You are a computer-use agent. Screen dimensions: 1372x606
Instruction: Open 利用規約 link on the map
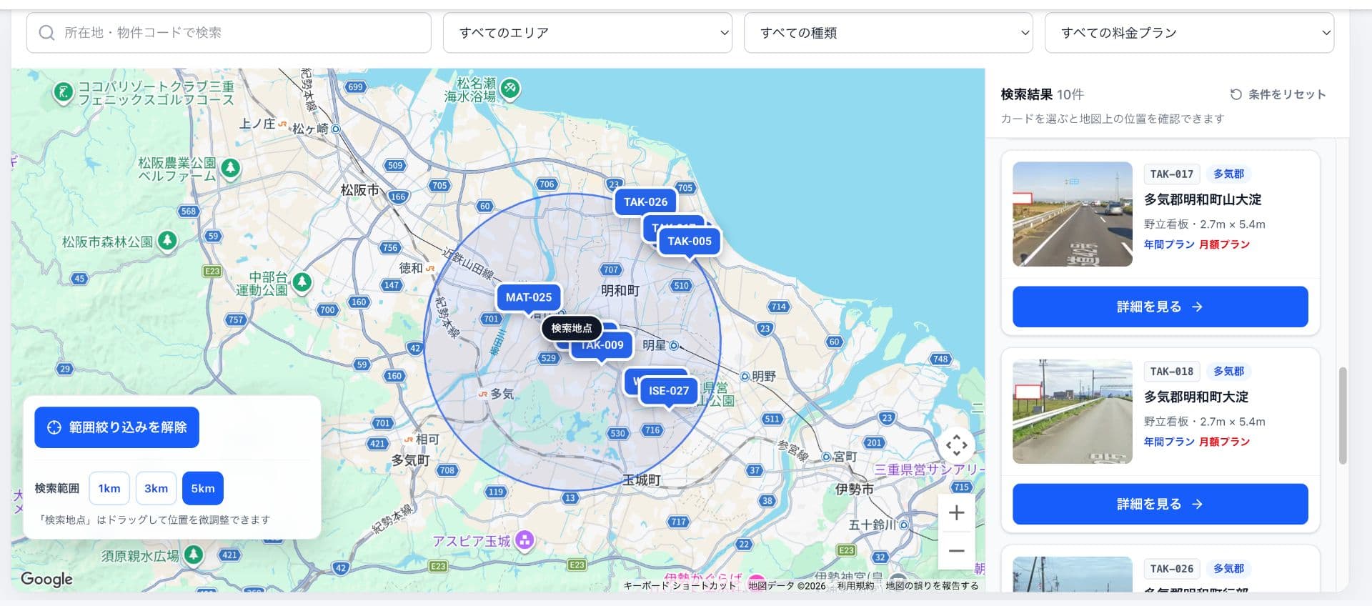tap(855, 586)
